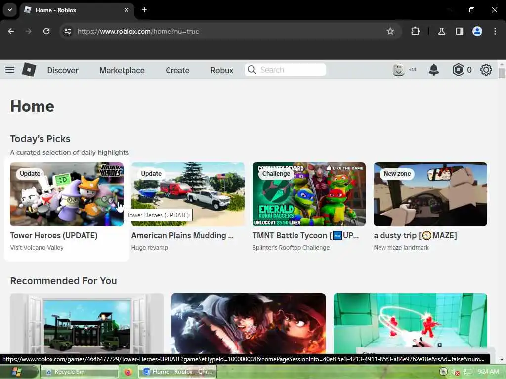The width and height of the screenshot is (506, 379).
Task: Open the Chrome extensions puzzle icon
Action: pos(415,31)
